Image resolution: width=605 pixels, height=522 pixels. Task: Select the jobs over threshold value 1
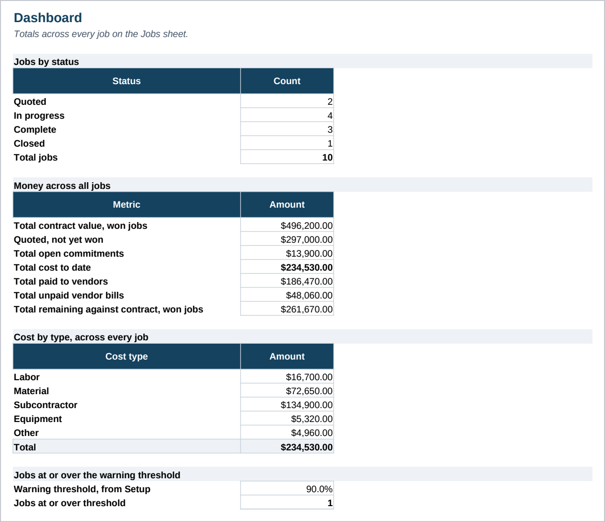[x=287, y=503]
